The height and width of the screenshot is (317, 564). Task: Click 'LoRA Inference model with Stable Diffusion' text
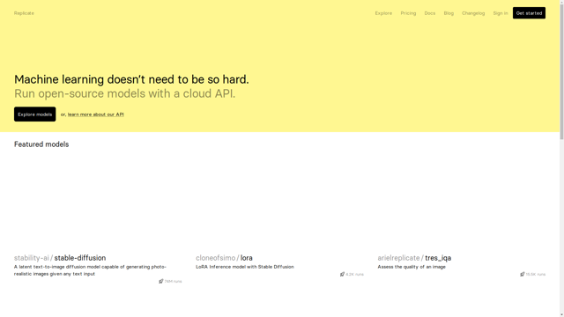coord(245,267)
